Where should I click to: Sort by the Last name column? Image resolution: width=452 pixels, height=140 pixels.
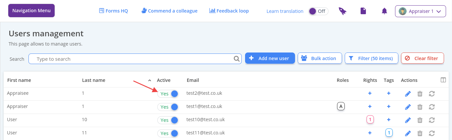click(94, 80)
